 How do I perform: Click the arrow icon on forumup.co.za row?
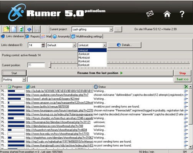pos(186,114)
